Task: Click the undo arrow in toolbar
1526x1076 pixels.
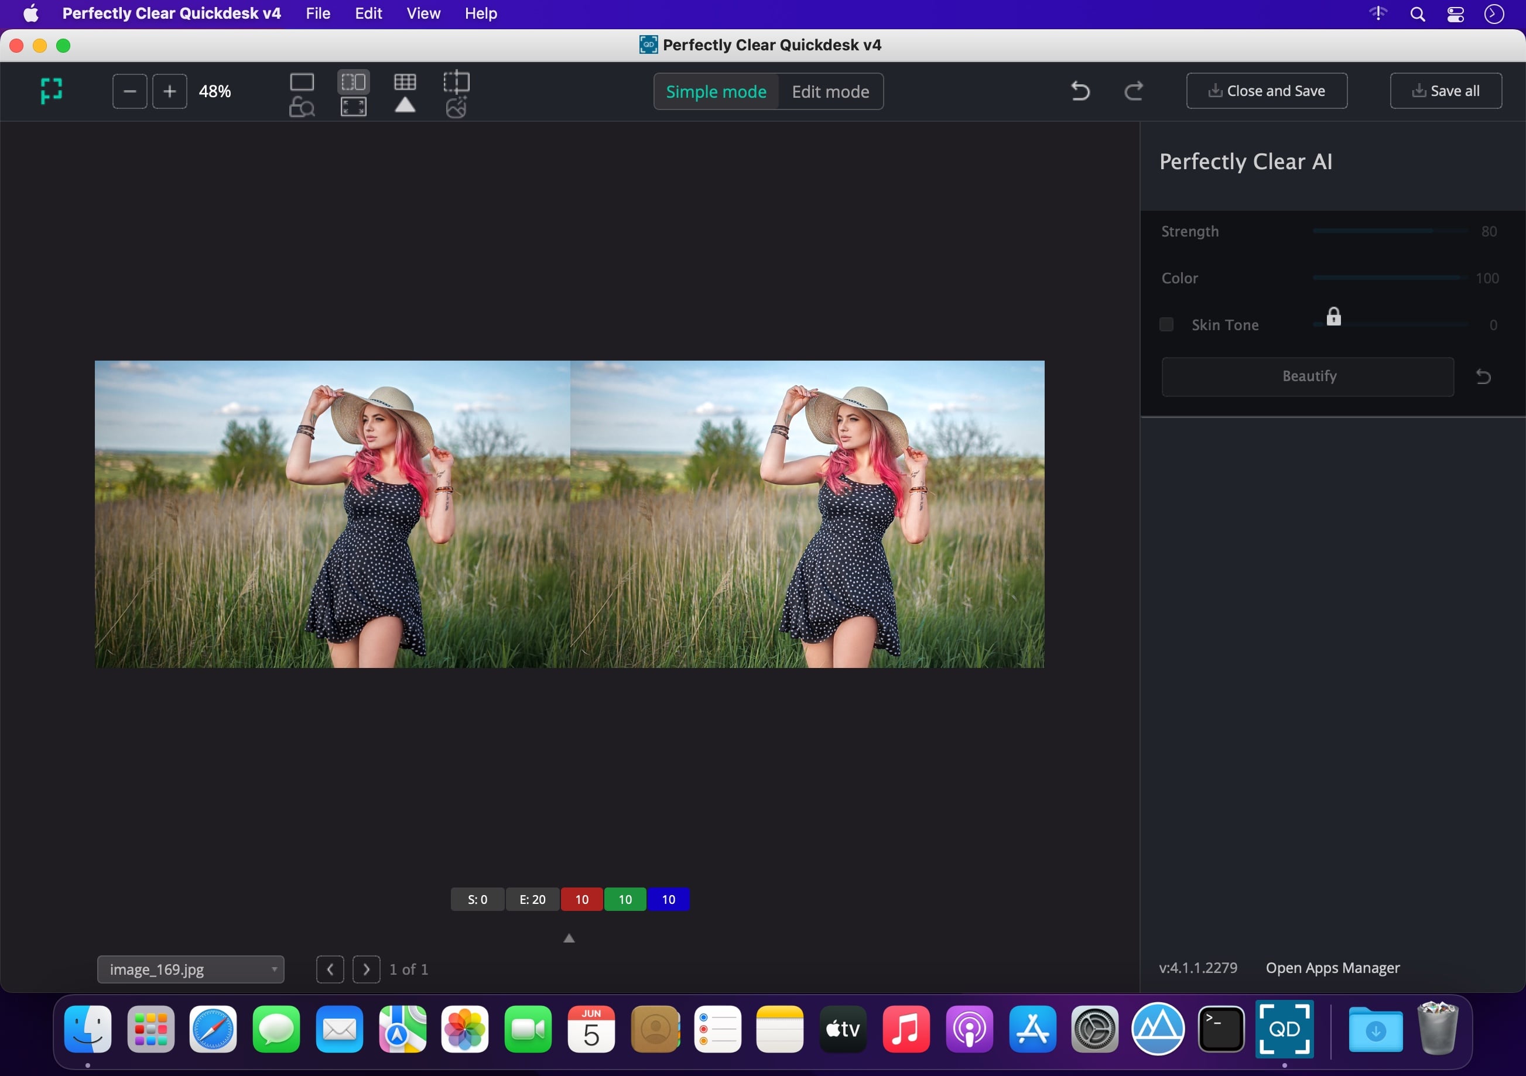Action: click(1080, 91)
